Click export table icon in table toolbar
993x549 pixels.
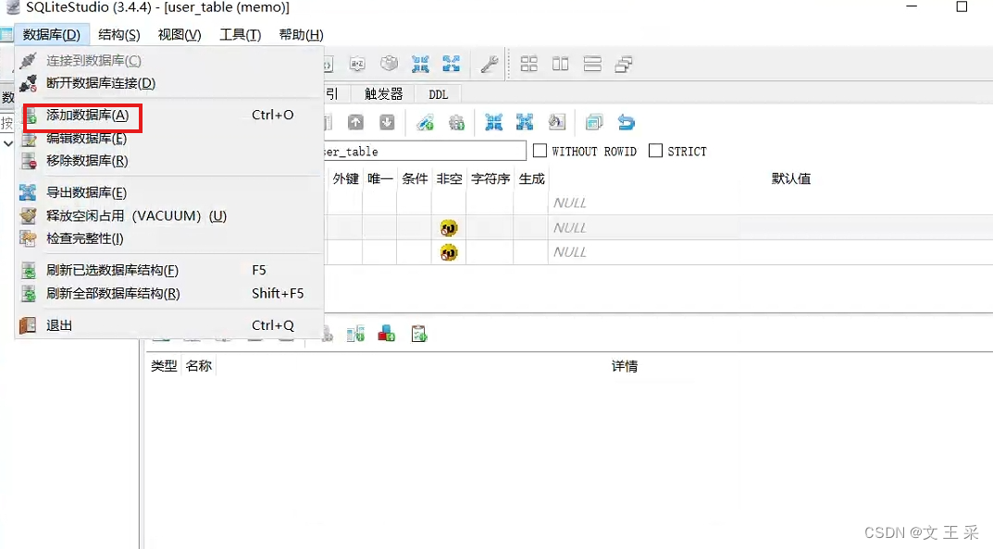[x=525, y=122]
